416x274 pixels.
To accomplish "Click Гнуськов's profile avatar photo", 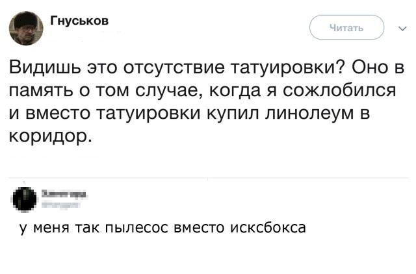I will click(26, 28).
